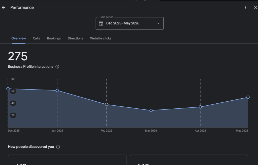Click the 20 y-axis label

coord(13,115)
